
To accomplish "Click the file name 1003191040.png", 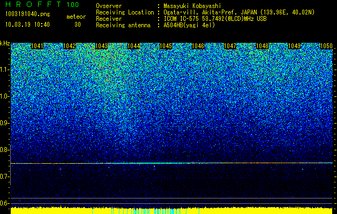I will [x=27, y=14].
